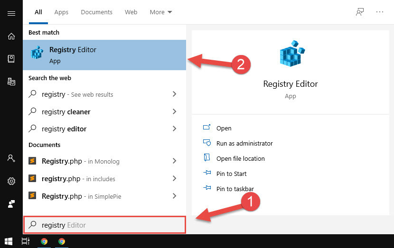The height and width of the screenshot is (248, 394).
Task: Open the notebook icon in sidebar
Action: [11, 59]
